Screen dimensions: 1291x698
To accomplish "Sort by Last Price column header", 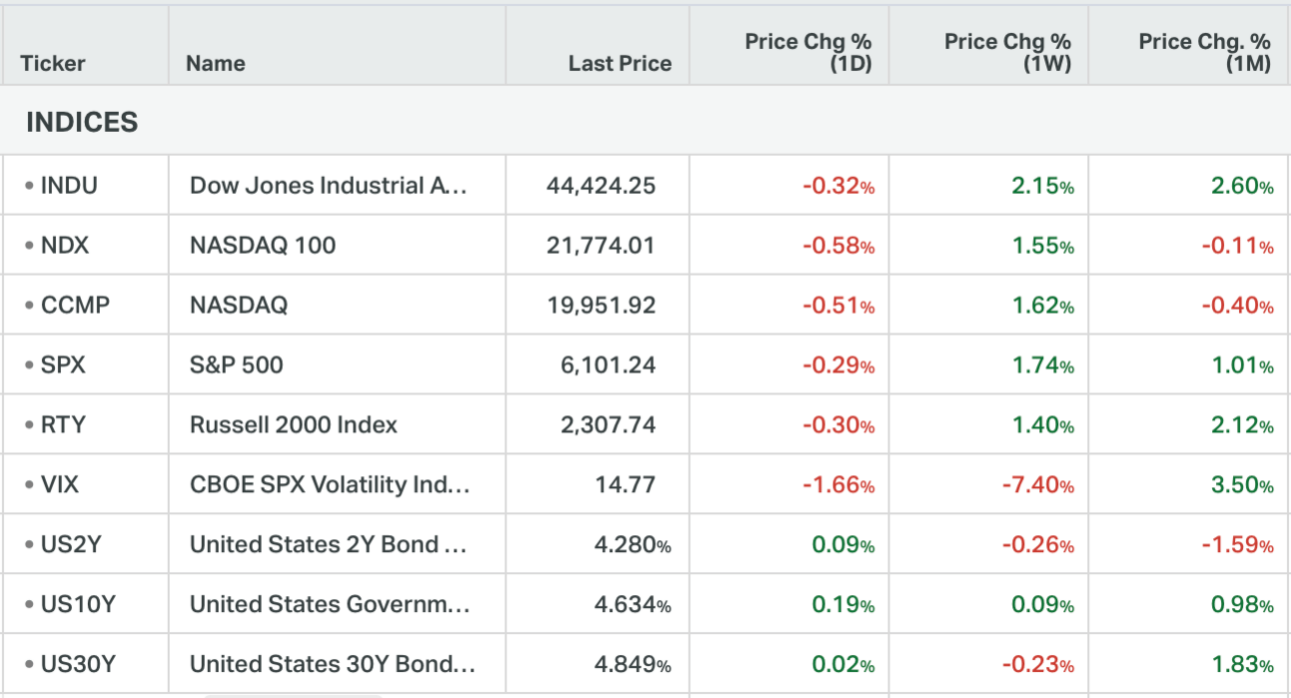I will tap(620, 64).
